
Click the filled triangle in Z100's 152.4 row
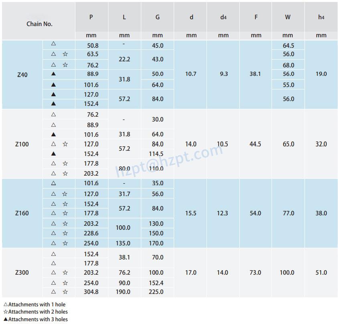coord(54,154)
